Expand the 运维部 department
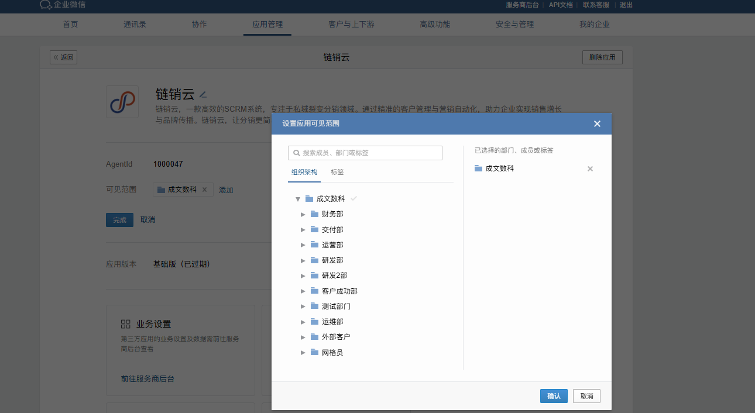755x413 pixels. 303,322
